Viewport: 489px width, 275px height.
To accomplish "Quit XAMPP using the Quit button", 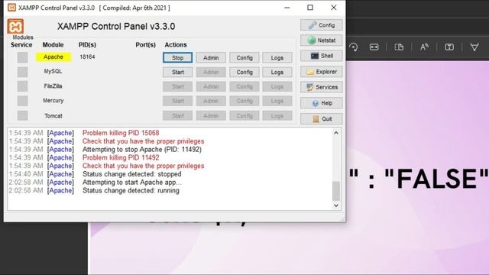I will pyautogui.click(x=321, y=119).
